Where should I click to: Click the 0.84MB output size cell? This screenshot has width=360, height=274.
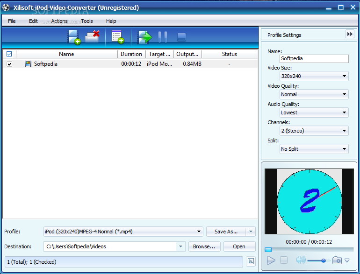click(192, 64)
